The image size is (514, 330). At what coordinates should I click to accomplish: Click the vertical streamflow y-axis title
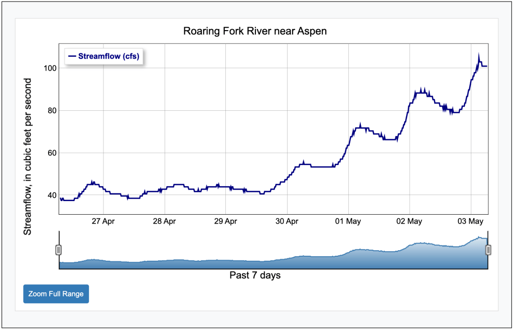click(x=28, y=156)
